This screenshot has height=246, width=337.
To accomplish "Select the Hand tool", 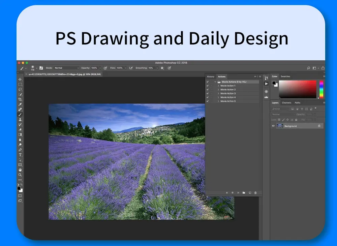I will coord(20,170).
